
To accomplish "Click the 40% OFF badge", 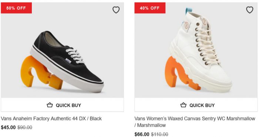I will coord(150,8).
